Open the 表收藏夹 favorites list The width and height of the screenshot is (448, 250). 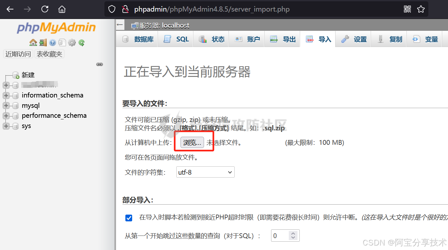49,54
